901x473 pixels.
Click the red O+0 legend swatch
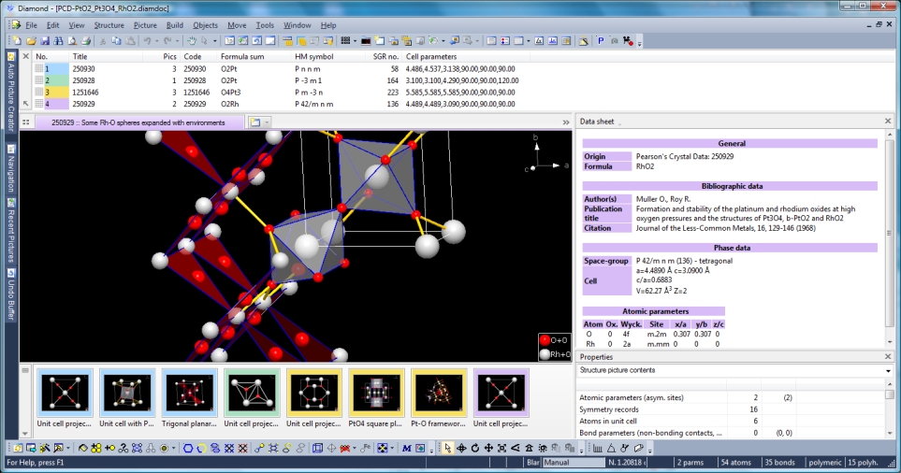[x=545, y=341]
